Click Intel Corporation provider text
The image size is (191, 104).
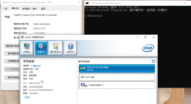pyautogui.click(x=42, y=24)
